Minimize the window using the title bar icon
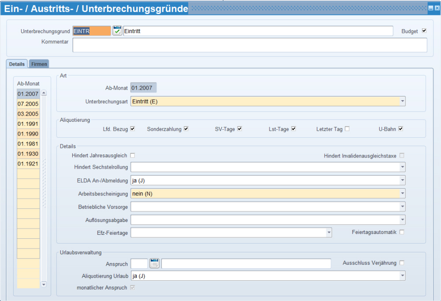The width and height of the screenshot is (441, 301). pos(430,8)
